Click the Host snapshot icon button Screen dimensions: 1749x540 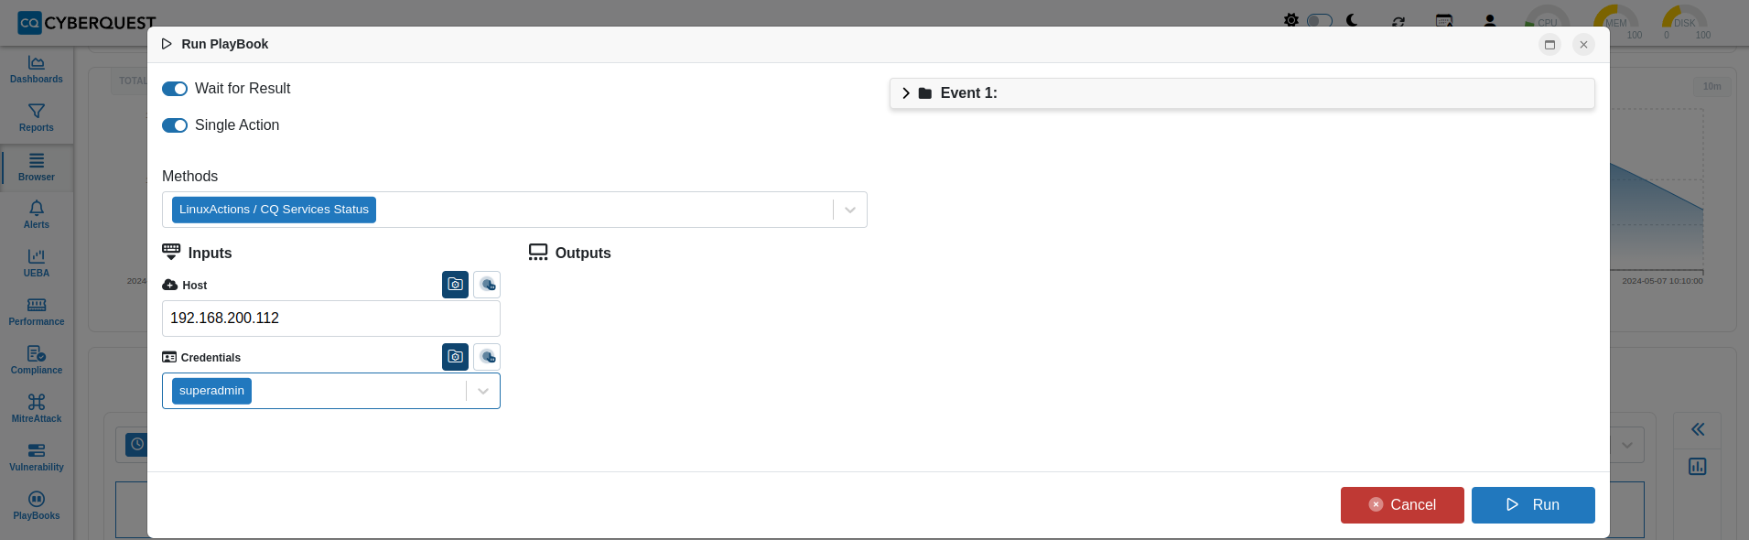click(x=455, y=285)
